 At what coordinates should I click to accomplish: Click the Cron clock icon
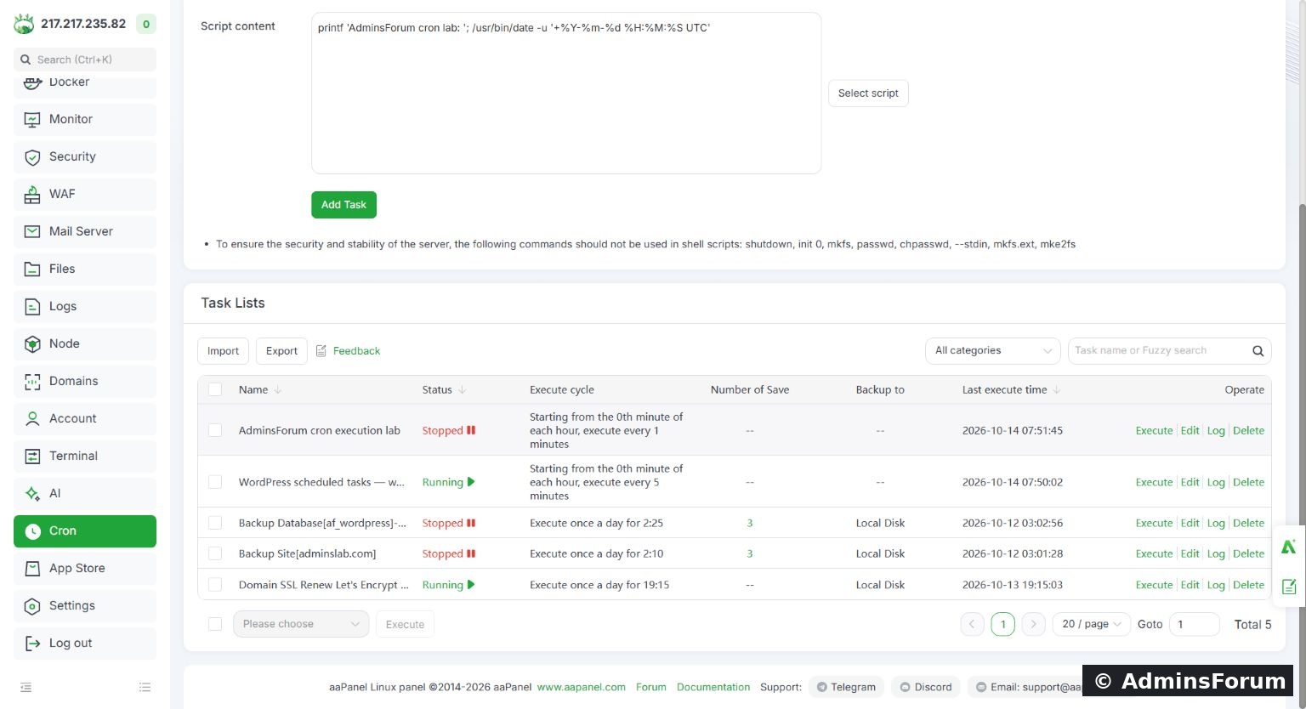tap(32, 530)
